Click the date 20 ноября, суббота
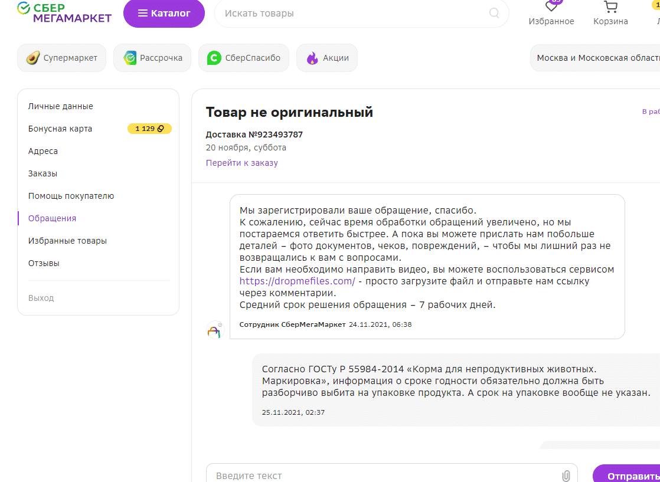Image resolution: width=660 pixels, height=482 pixels. click(x=246, y=147)
